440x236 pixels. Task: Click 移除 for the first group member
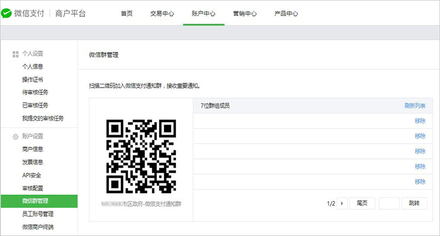(x=420, y=121)
